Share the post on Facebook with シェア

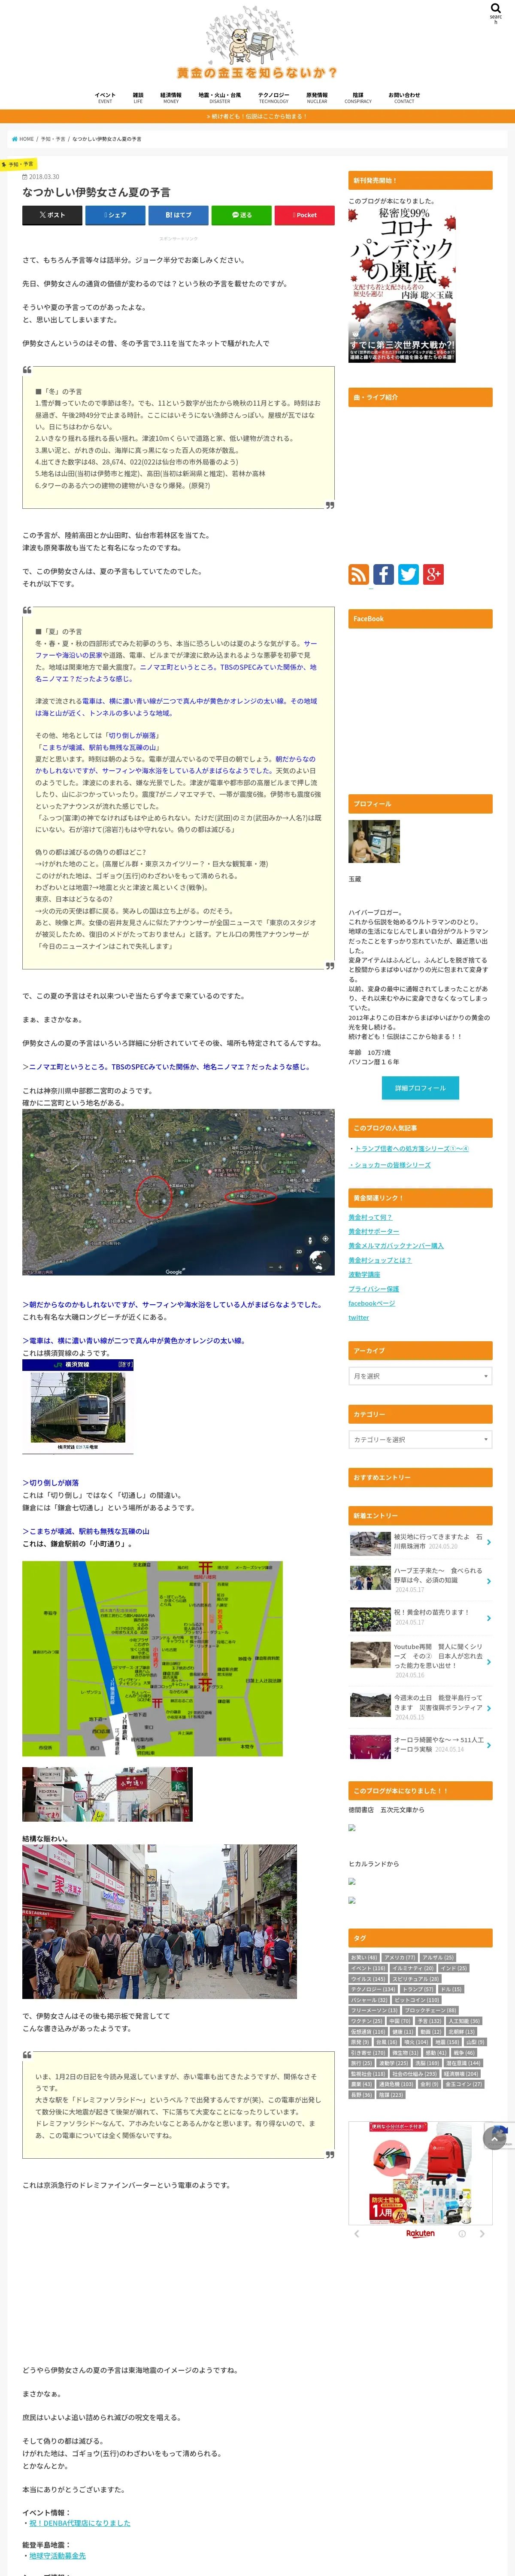click(115, 215)
